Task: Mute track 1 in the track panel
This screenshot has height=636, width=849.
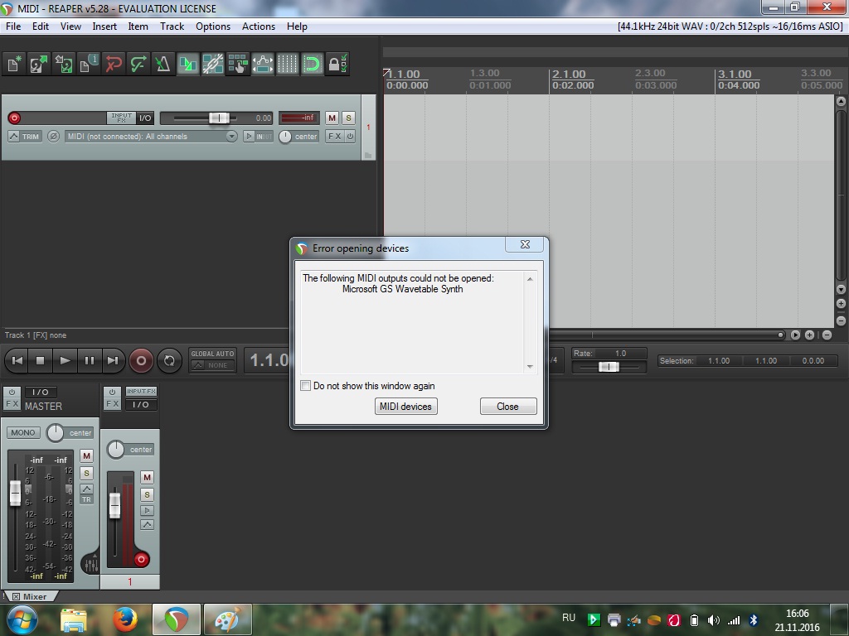Action: pos(332,118)
